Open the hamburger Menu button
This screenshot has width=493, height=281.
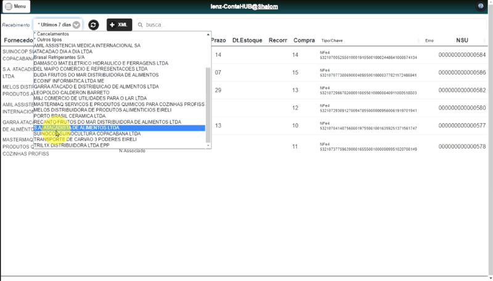point(16,6)
